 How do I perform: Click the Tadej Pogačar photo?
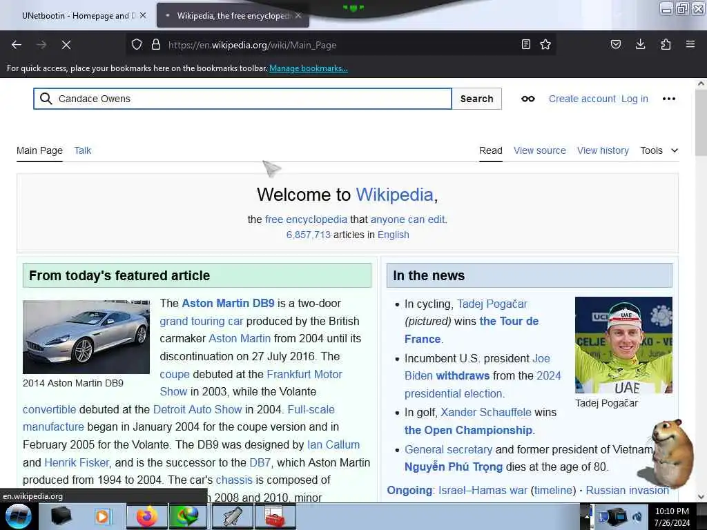point(623,345)
